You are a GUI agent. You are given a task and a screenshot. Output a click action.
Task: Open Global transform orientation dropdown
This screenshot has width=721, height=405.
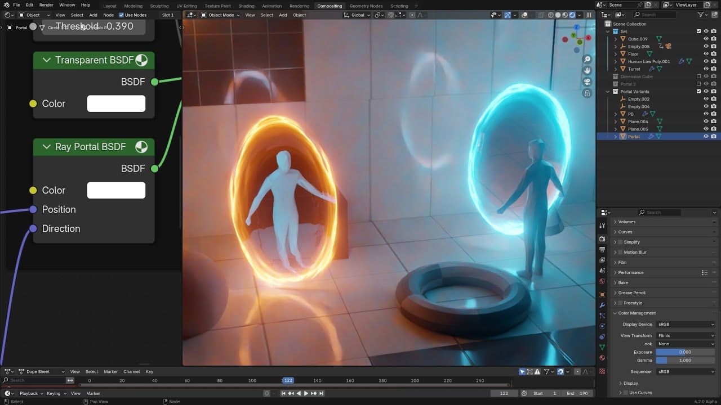(x=358, y=15)
